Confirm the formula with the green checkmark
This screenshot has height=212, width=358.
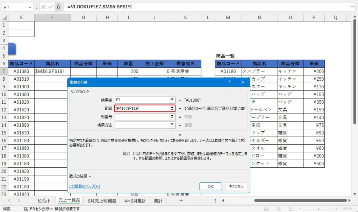[51, 7]
